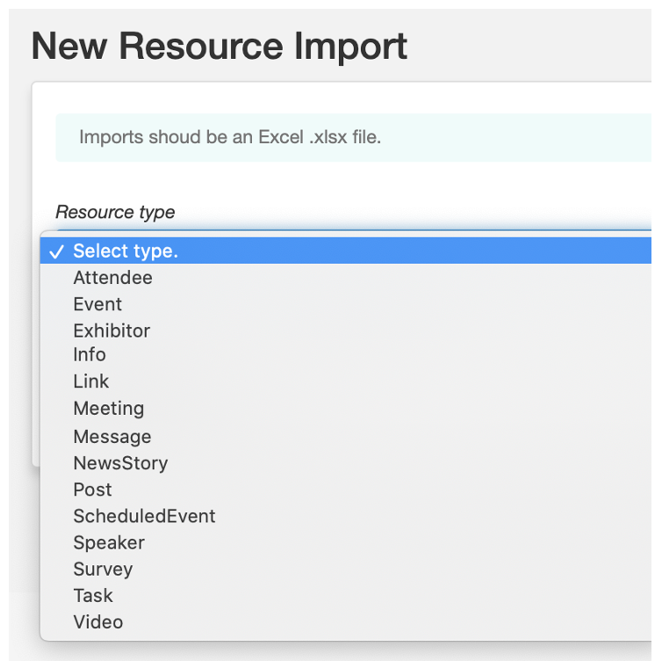Select ScheduledEvent from the dropdown
This screenshot has height=668, width=662.
(345, 516)
